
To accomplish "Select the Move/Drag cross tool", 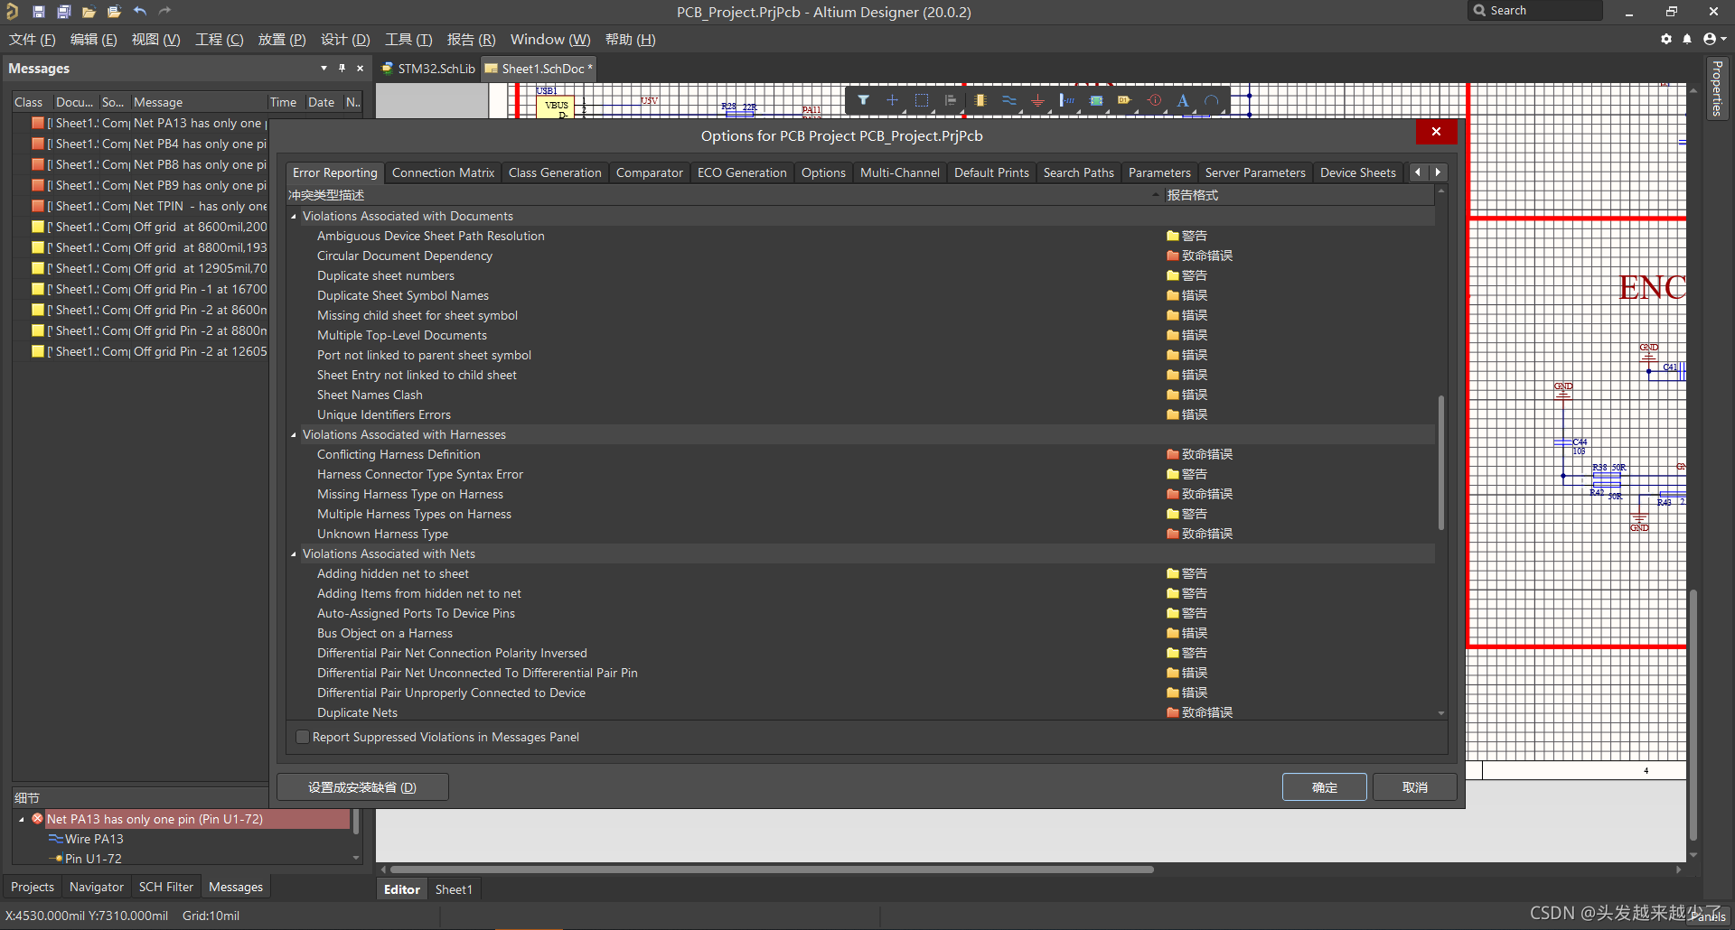I will tap(892, 100).
